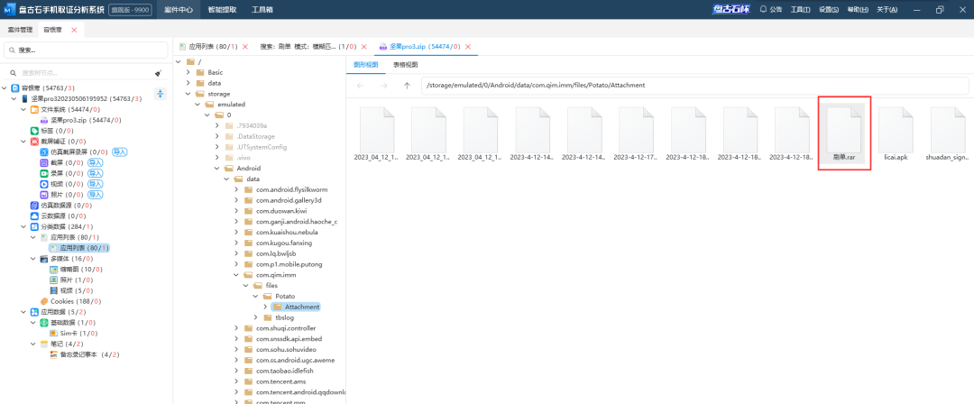Click the 文件系统 orange folder icon

35,109
